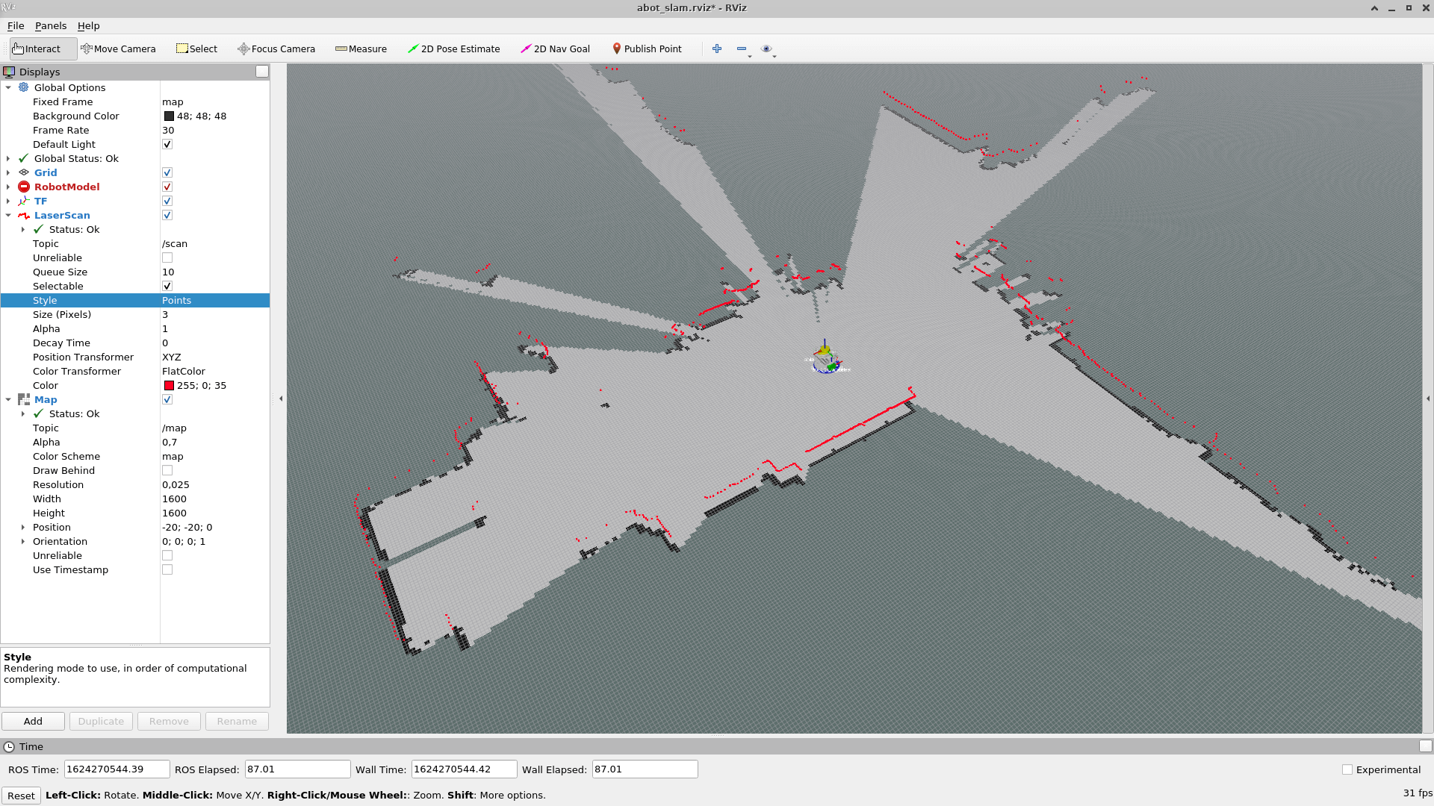
Task: Click the Wall Elapsed time field
Action: click(644, 769)
